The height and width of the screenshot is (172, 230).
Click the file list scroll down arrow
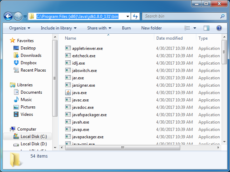[x=224, y=142]
